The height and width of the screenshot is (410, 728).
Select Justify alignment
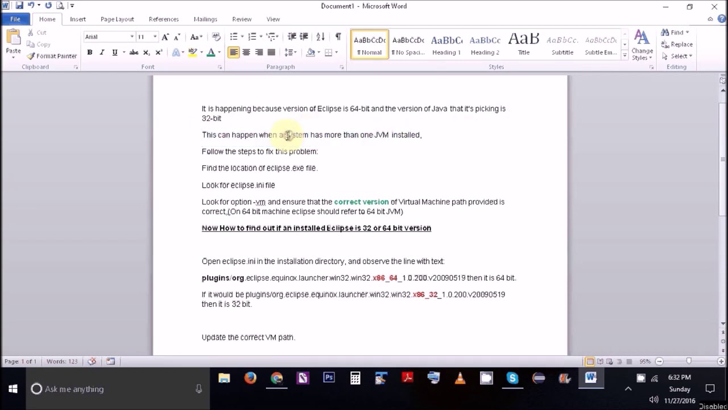click(271, 52)
